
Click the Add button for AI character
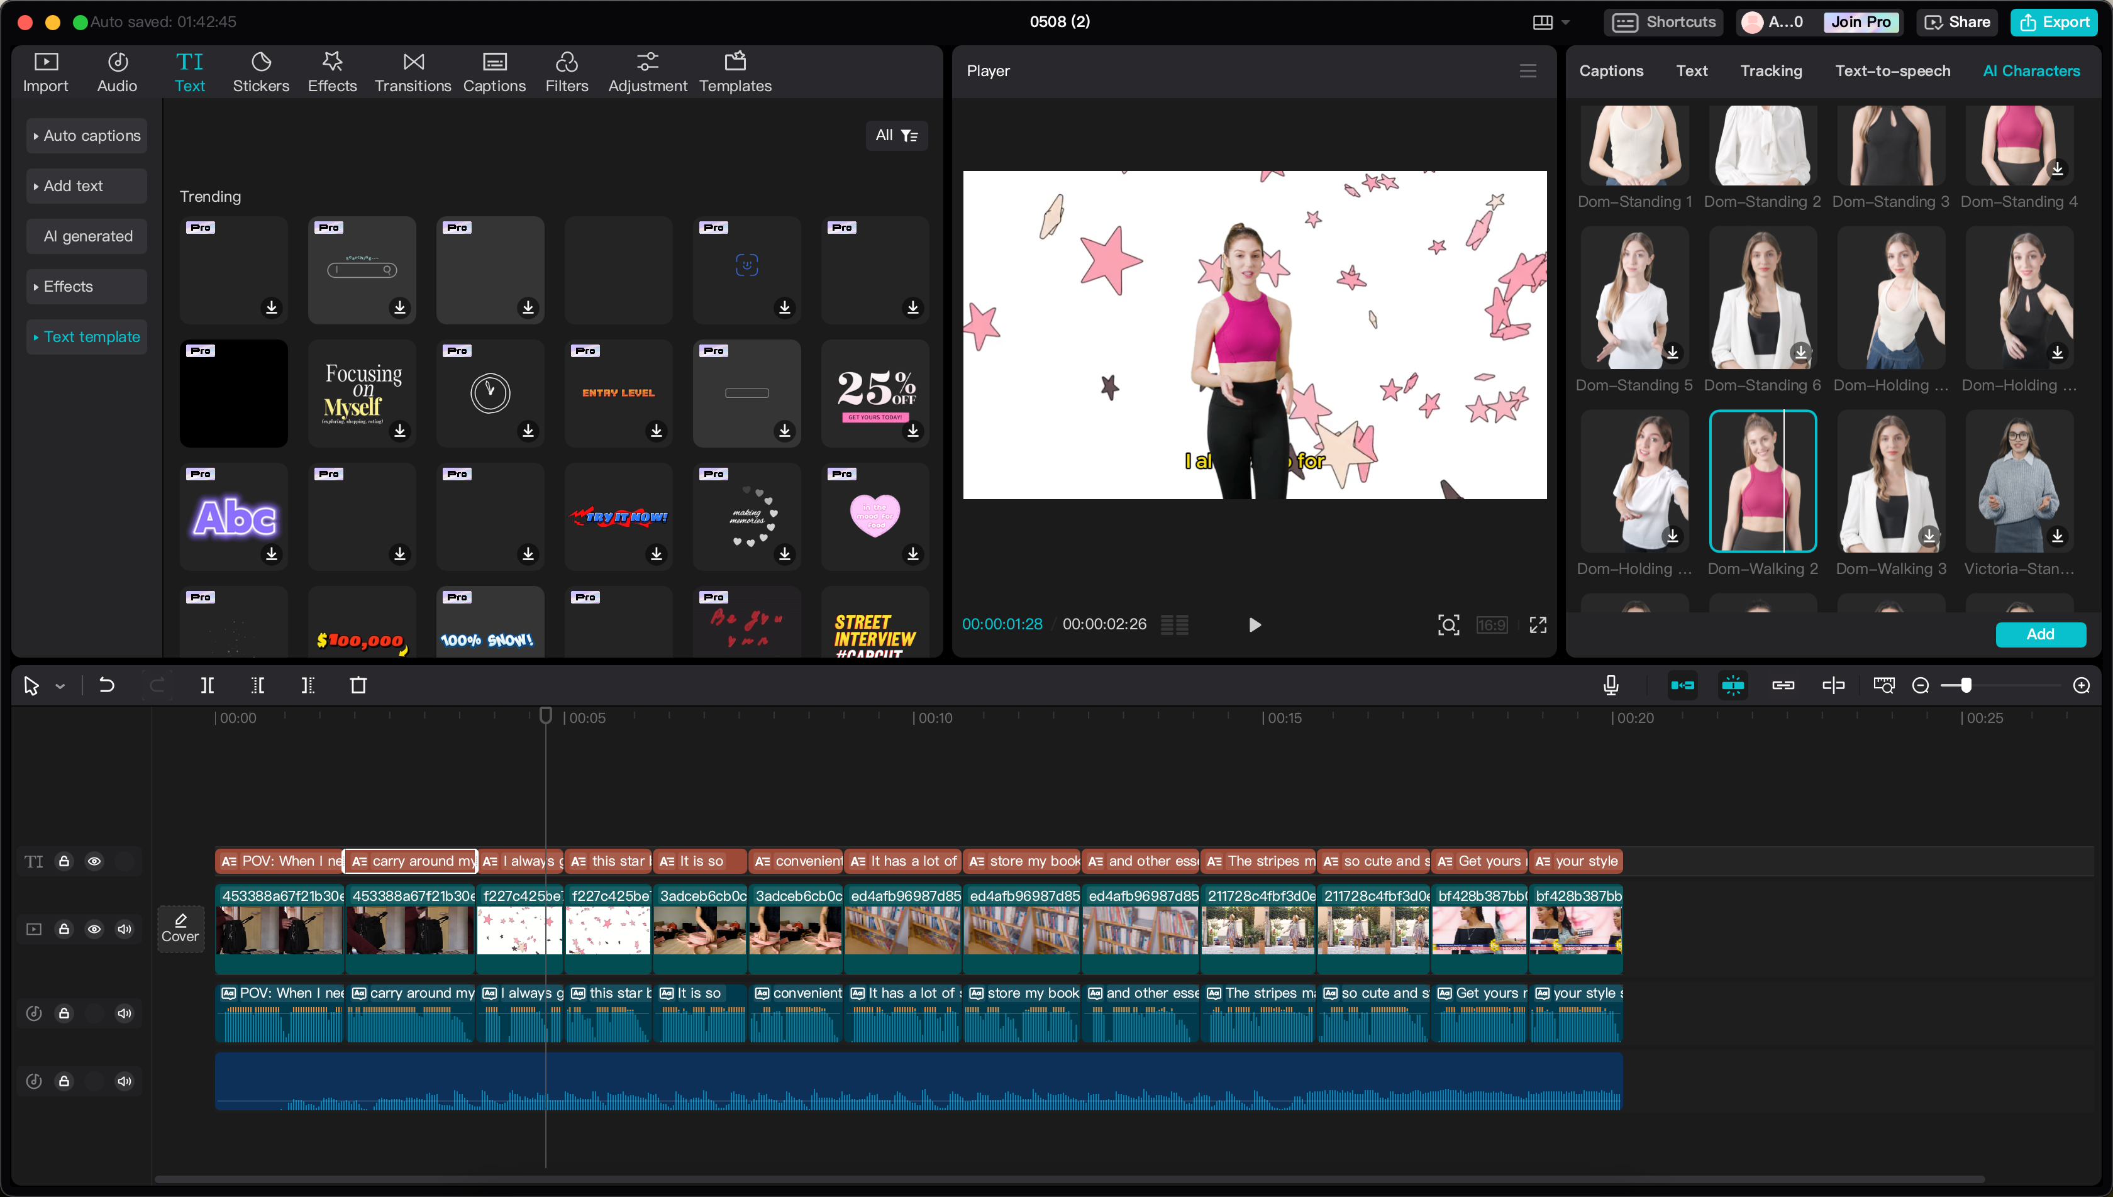[x=2040, y=634]
